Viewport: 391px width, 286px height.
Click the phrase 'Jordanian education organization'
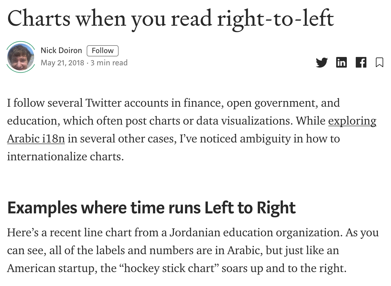coord(256,233)
